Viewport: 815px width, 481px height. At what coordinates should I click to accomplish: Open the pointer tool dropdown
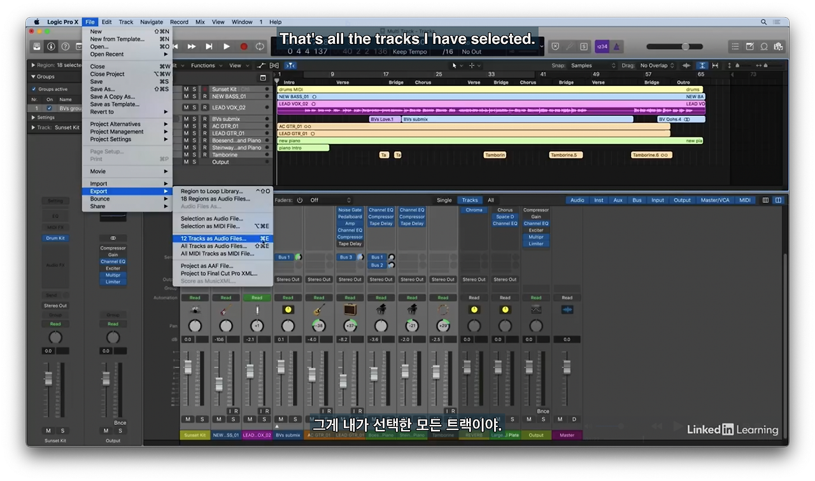click(456, 66)
